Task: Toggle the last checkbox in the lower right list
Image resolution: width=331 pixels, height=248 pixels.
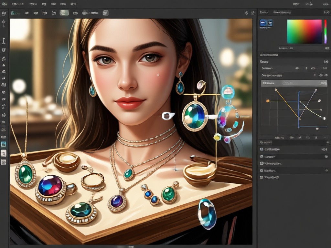Action: (262, 177)
